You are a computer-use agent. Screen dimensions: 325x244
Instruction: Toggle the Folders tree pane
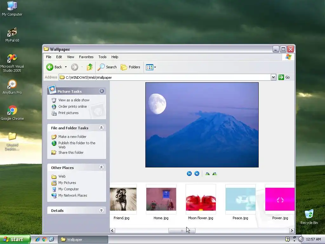click(130, 67)
